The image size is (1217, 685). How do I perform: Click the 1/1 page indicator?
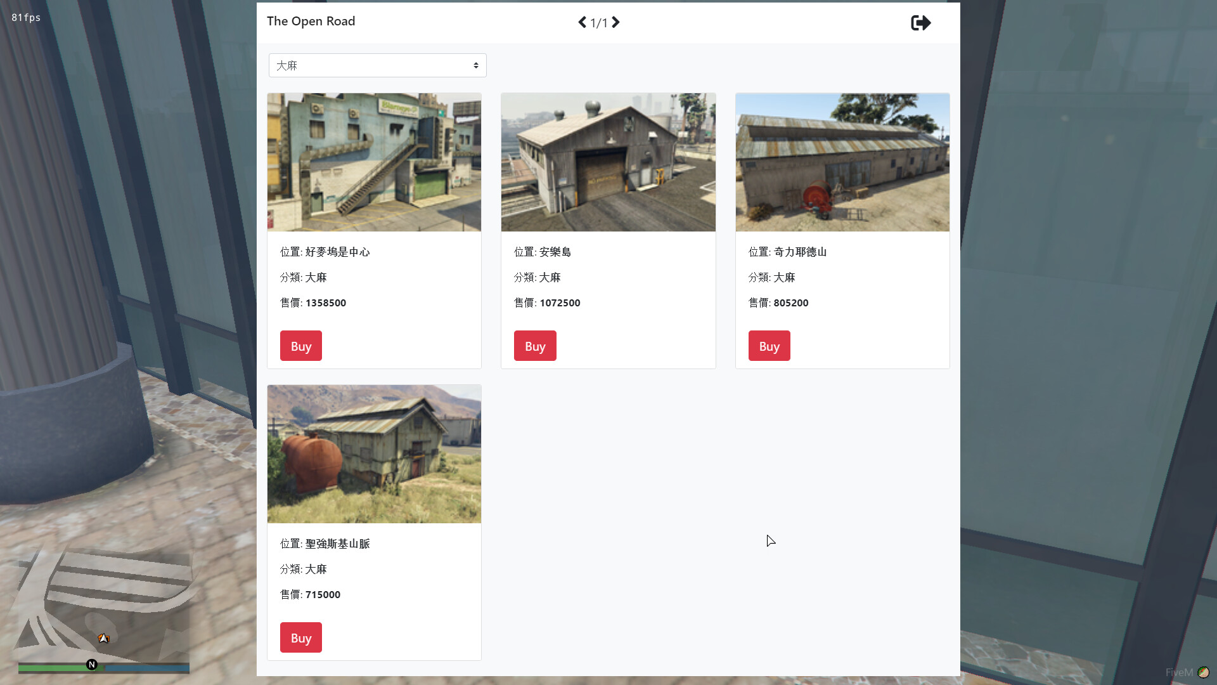[599, 23]
